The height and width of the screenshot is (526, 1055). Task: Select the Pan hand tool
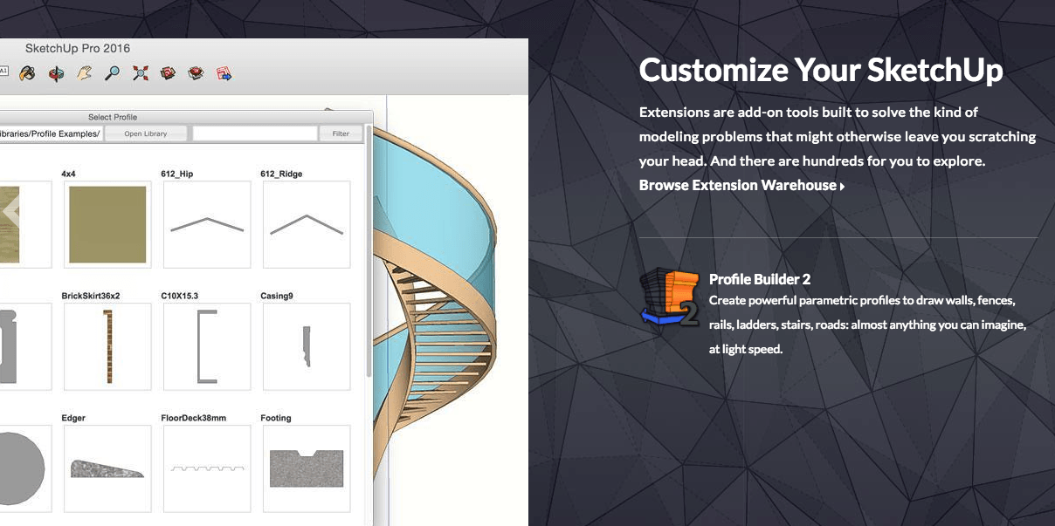pyautogui.click(x=85, y=73)
